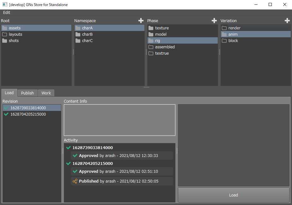The height and width of the screenshot is (205, 292).
Task: Click the block folder icon
Action: point(224,41)
